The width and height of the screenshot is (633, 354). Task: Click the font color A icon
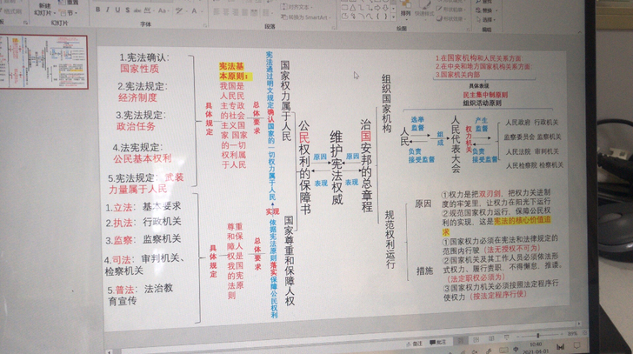click(x=194, y=11)
